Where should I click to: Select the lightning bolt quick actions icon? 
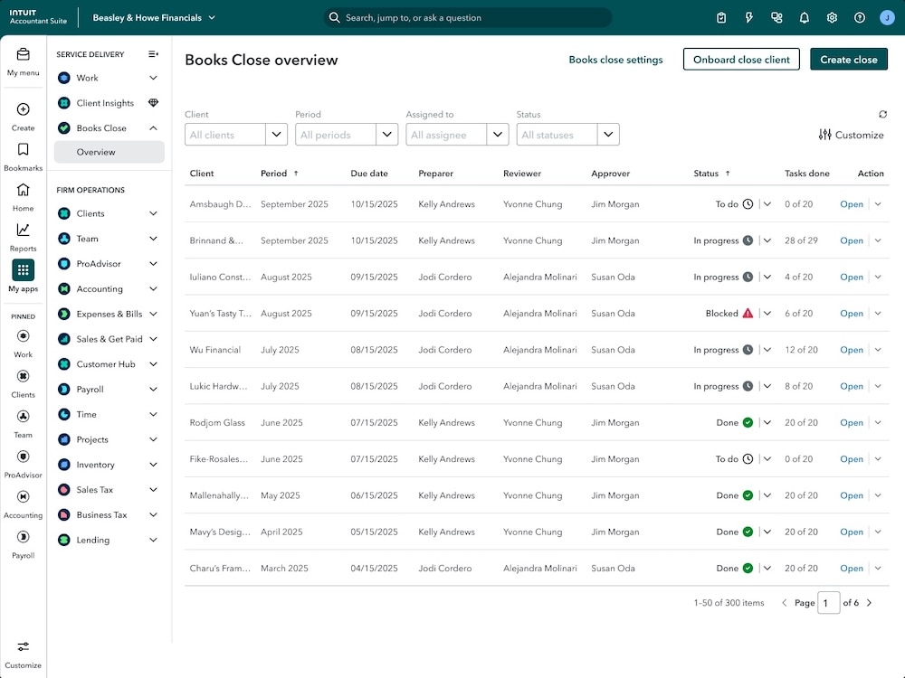[x=748, y=17]
